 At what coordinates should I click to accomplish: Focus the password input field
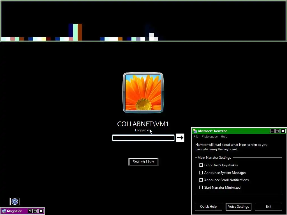click(x=143, y=138)
